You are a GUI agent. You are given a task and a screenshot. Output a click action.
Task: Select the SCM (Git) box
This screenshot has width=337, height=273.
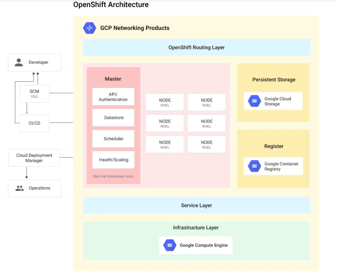click(x=35, y=94)
